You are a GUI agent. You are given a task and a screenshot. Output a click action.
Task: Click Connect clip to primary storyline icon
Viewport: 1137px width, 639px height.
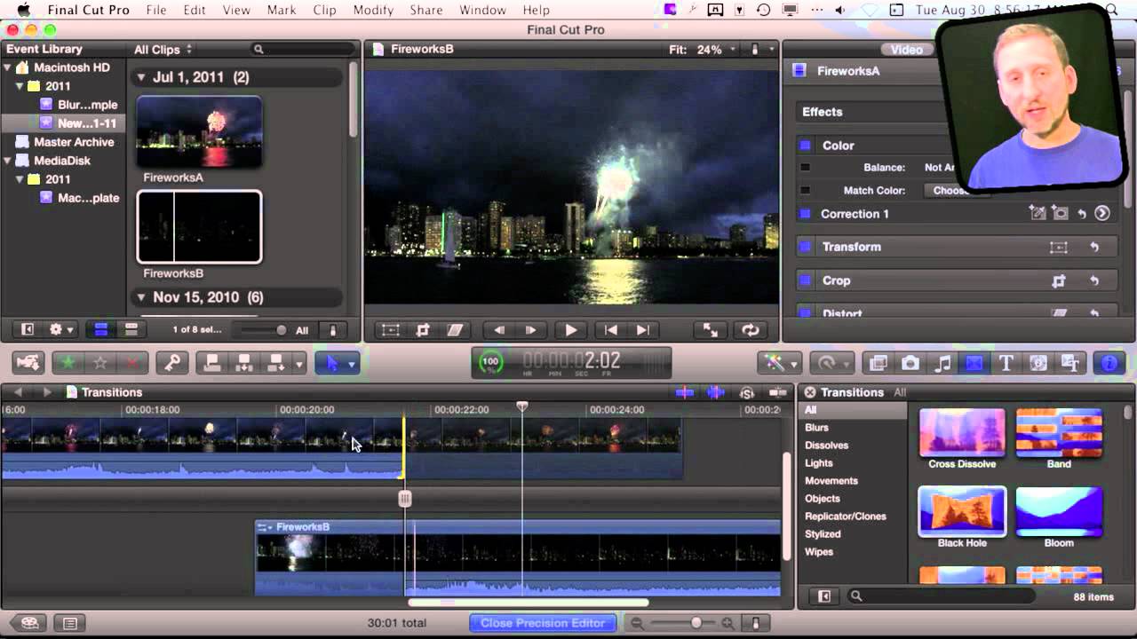(x=211, y=362)
